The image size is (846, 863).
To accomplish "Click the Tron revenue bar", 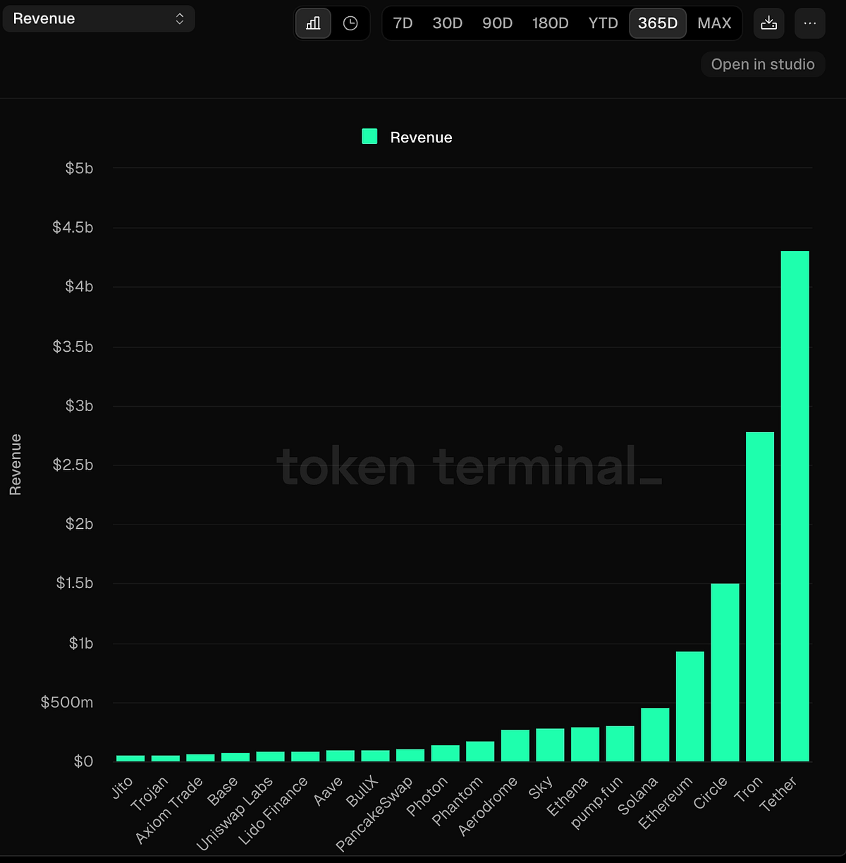I will [x=760, y=596].
